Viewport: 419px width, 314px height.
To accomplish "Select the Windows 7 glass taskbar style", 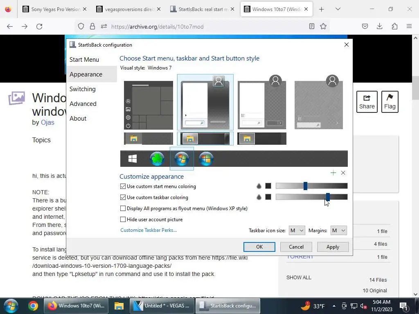I will click(205, 139).
